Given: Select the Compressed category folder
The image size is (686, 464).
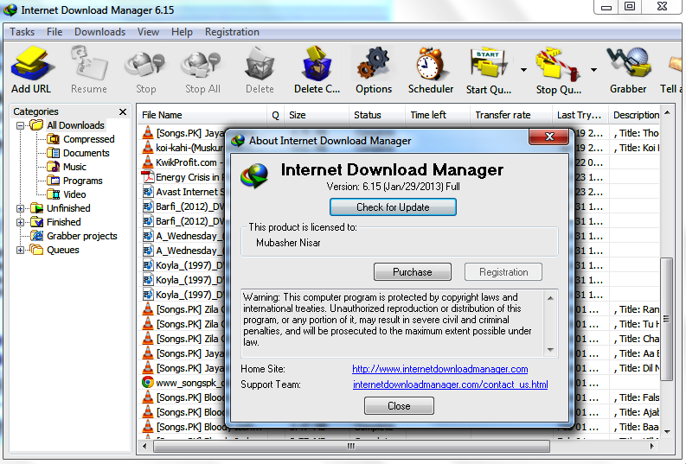Looking at the screenshot, I should click(89, 139).
